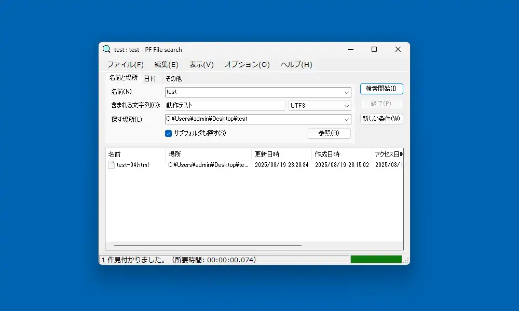
Task: Open the 表示(V) menu
Action: pyautogui.click(x=201, y=64)
